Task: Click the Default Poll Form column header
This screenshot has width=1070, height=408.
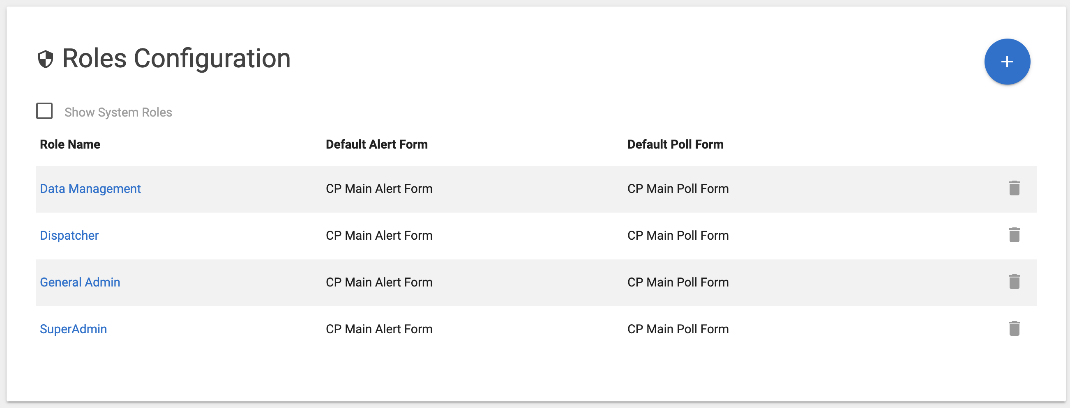Action: tap(675, 144)
